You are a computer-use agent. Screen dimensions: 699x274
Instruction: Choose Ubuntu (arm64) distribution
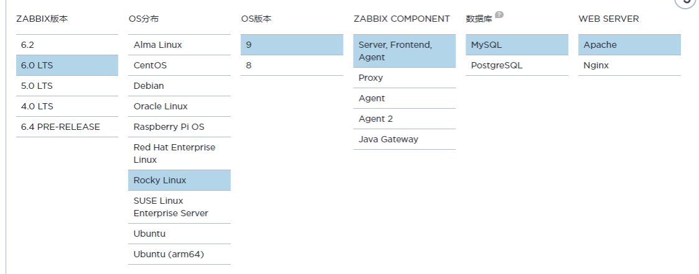click(x=179, y=254)
